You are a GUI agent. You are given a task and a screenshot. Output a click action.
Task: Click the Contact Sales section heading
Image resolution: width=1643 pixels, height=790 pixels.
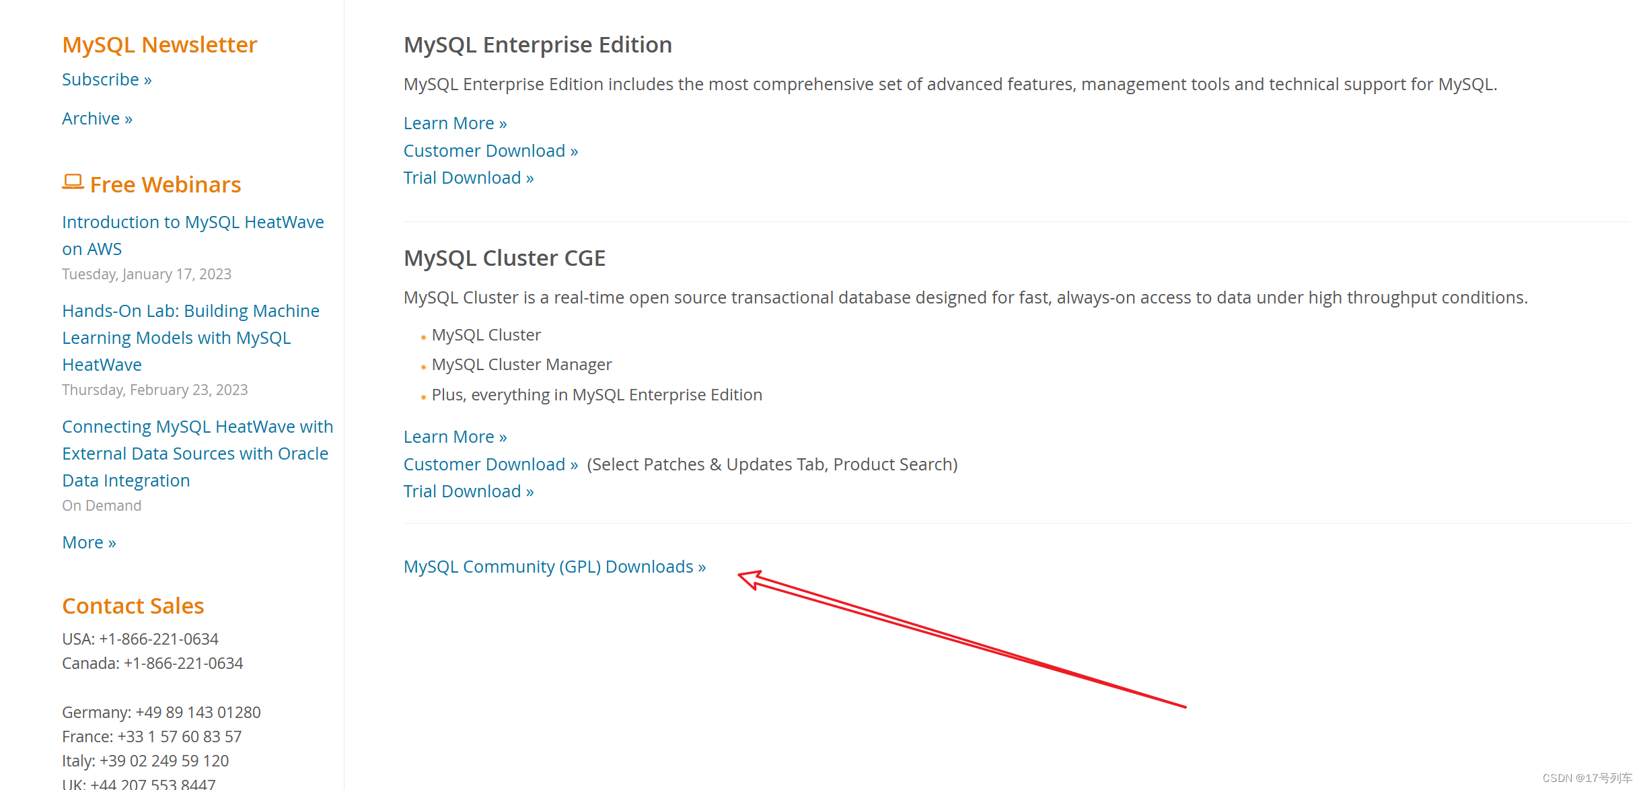[133, 606]
